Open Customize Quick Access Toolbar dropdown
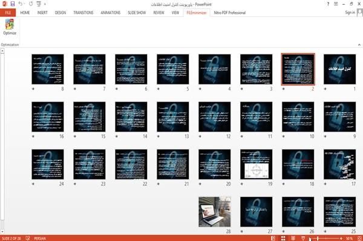The image size is (363, 241). point(45,4)
